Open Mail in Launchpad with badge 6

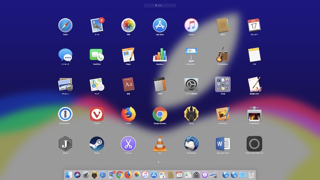[97, 25]
